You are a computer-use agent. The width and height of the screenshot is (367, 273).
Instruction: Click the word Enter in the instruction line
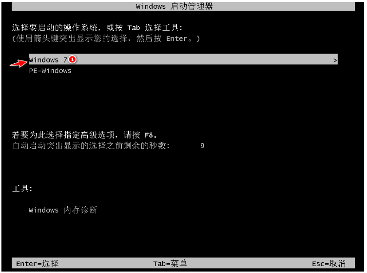pyautogui.click(x=177, y=39)
